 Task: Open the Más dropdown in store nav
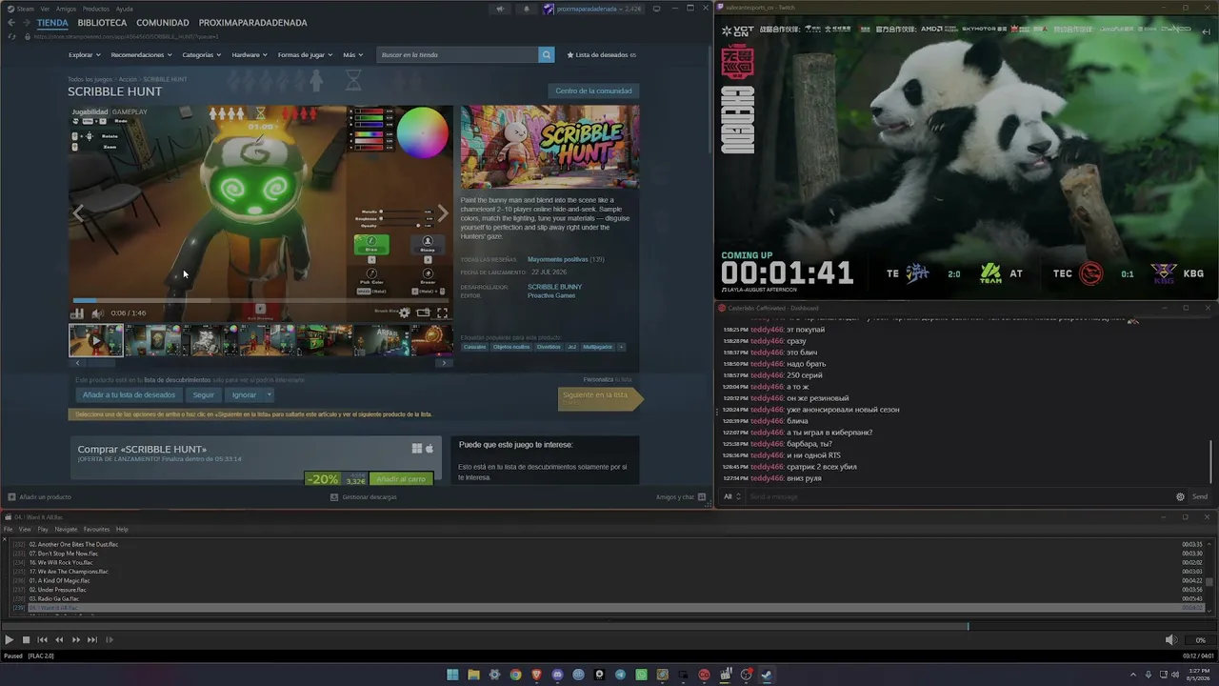click(352, 55)
